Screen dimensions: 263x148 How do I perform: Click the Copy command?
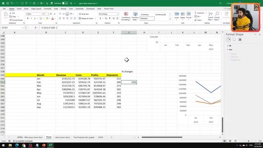[x=13, y=16]
